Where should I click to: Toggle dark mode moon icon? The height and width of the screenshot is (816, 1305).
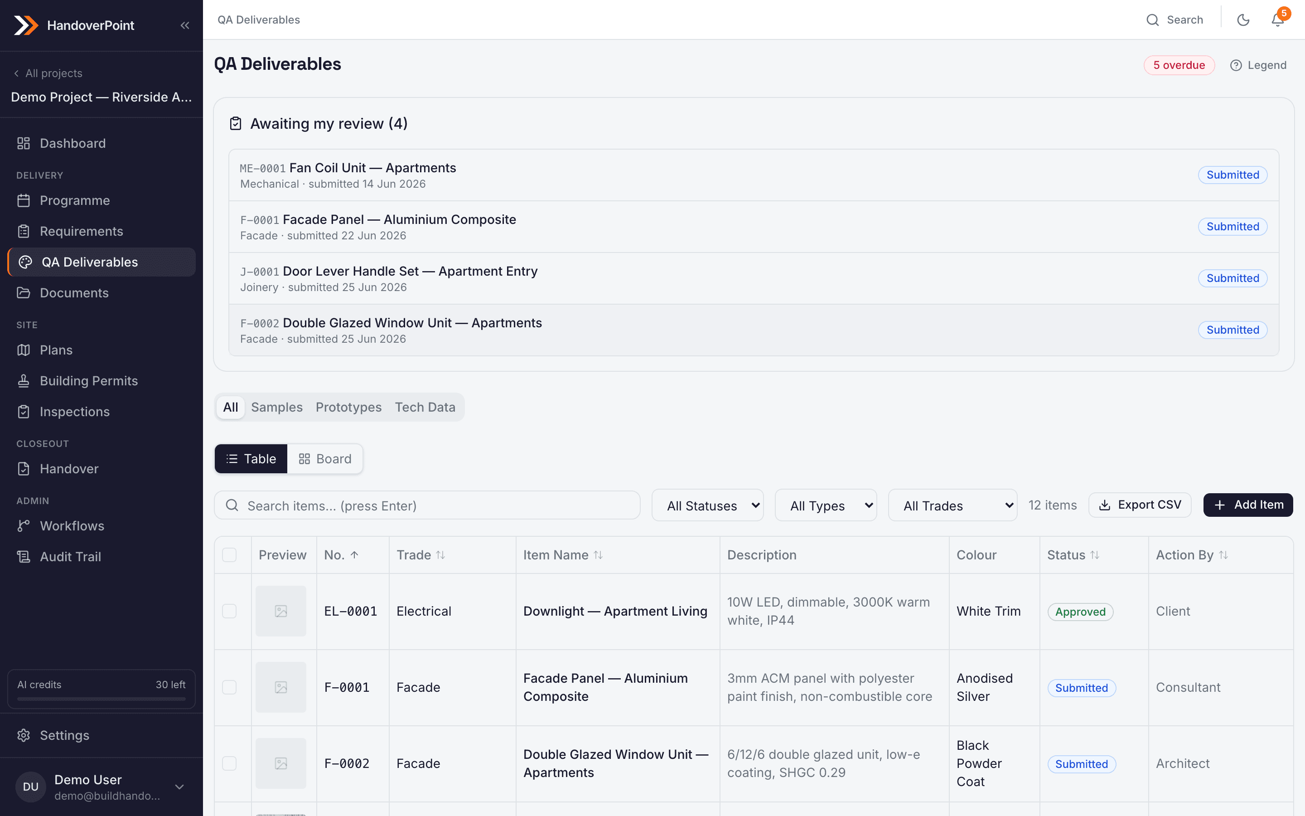(1243, 20)
